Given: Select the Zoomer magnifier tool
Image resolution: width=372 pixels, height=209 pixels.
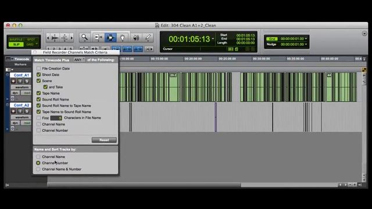Looking at the screenshot, I should click(84, 37).
